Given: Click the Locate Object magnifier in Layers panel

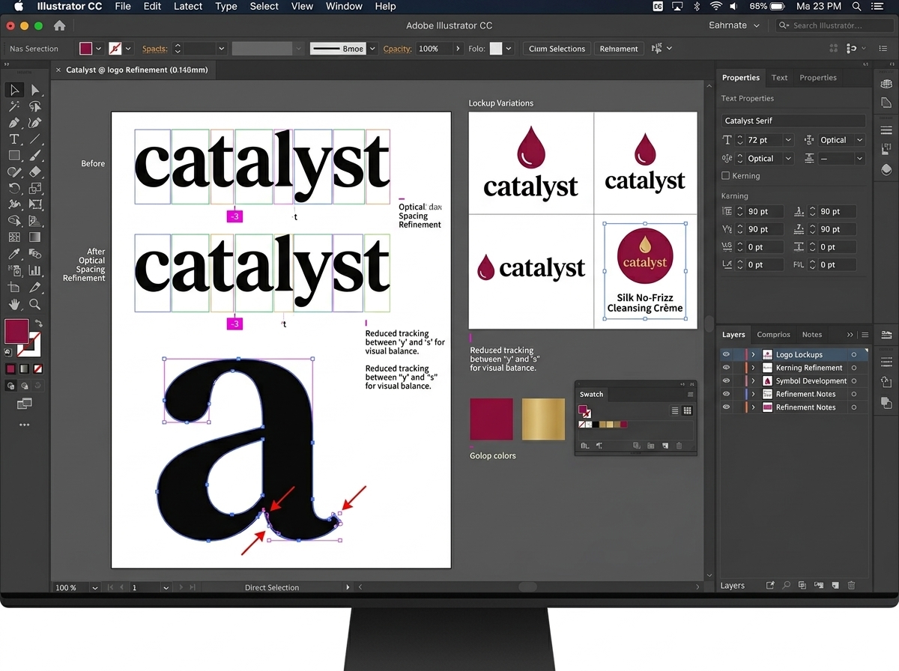Looking at the screenshot, I should [787, 586].
